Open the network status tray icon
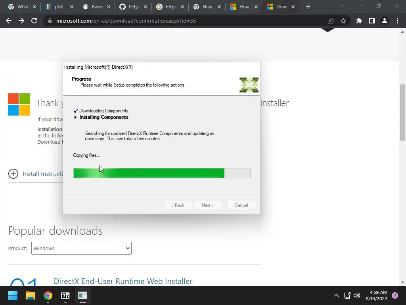 click(347, 295)
